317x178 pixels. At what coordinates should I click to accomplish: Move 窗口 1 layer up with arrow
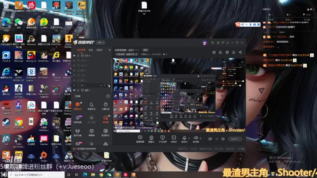click(101, 85)
